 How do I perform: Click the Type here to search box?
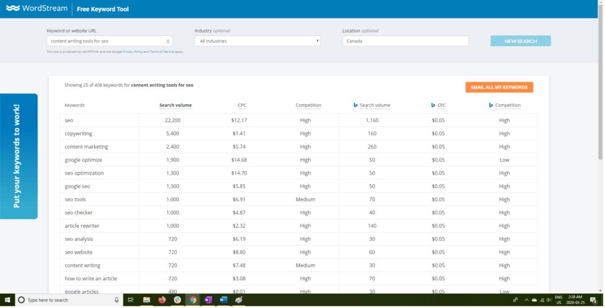pos(70,301)
